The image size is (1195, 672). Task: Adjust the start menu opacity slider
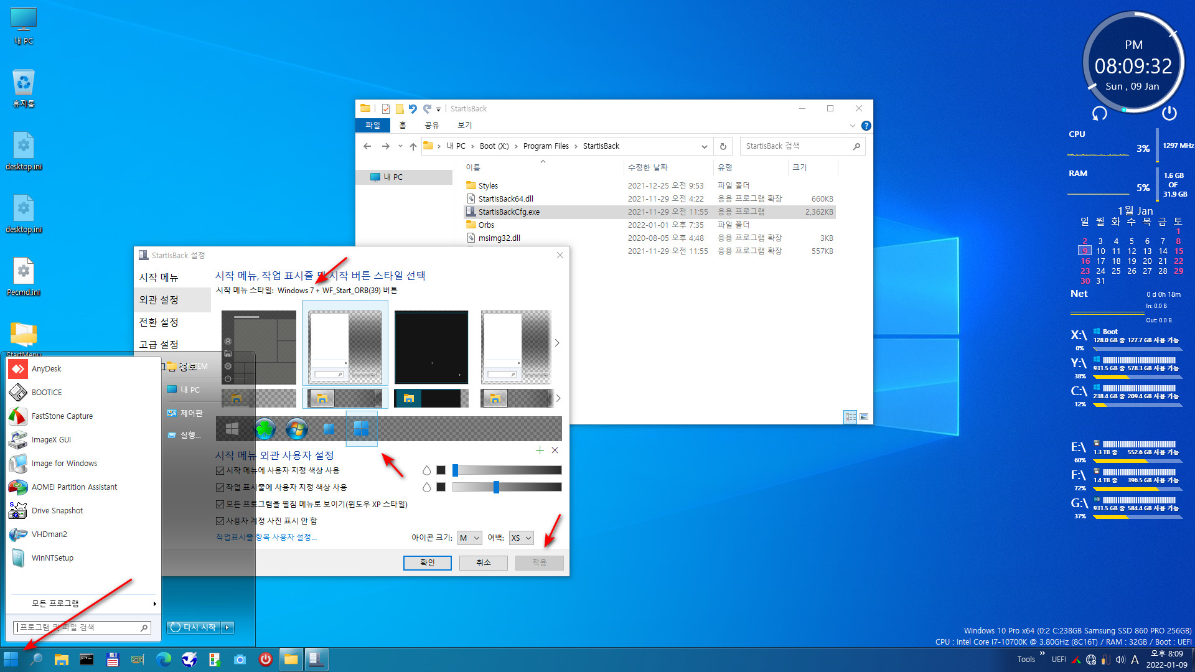tap(507, 470)
